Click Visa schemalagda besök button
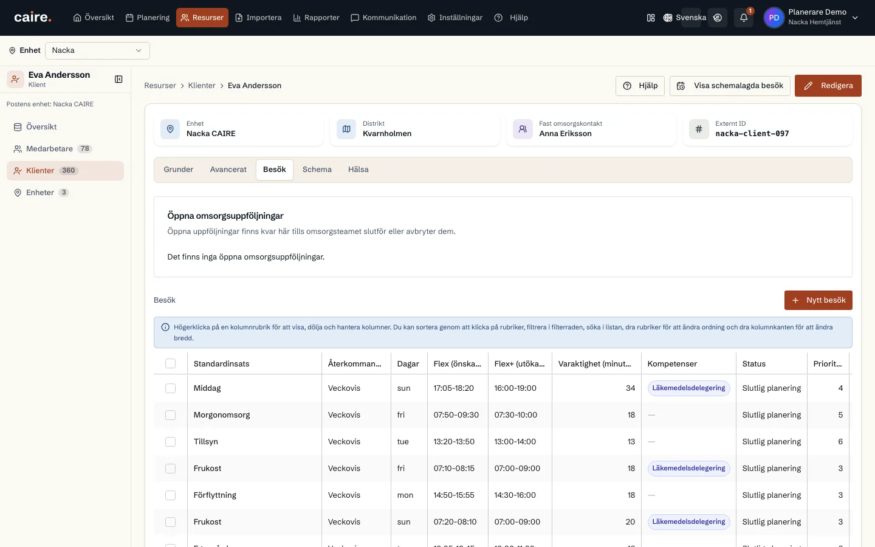This screenshot has width=875, height=547. (730, 86)
